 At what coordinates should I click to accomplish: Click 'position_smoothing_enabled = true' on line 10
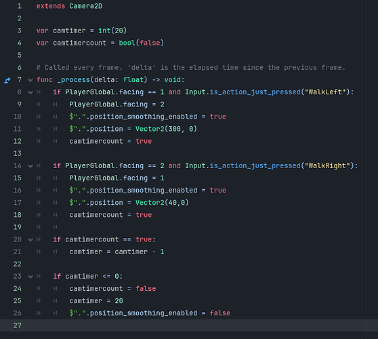158,117
